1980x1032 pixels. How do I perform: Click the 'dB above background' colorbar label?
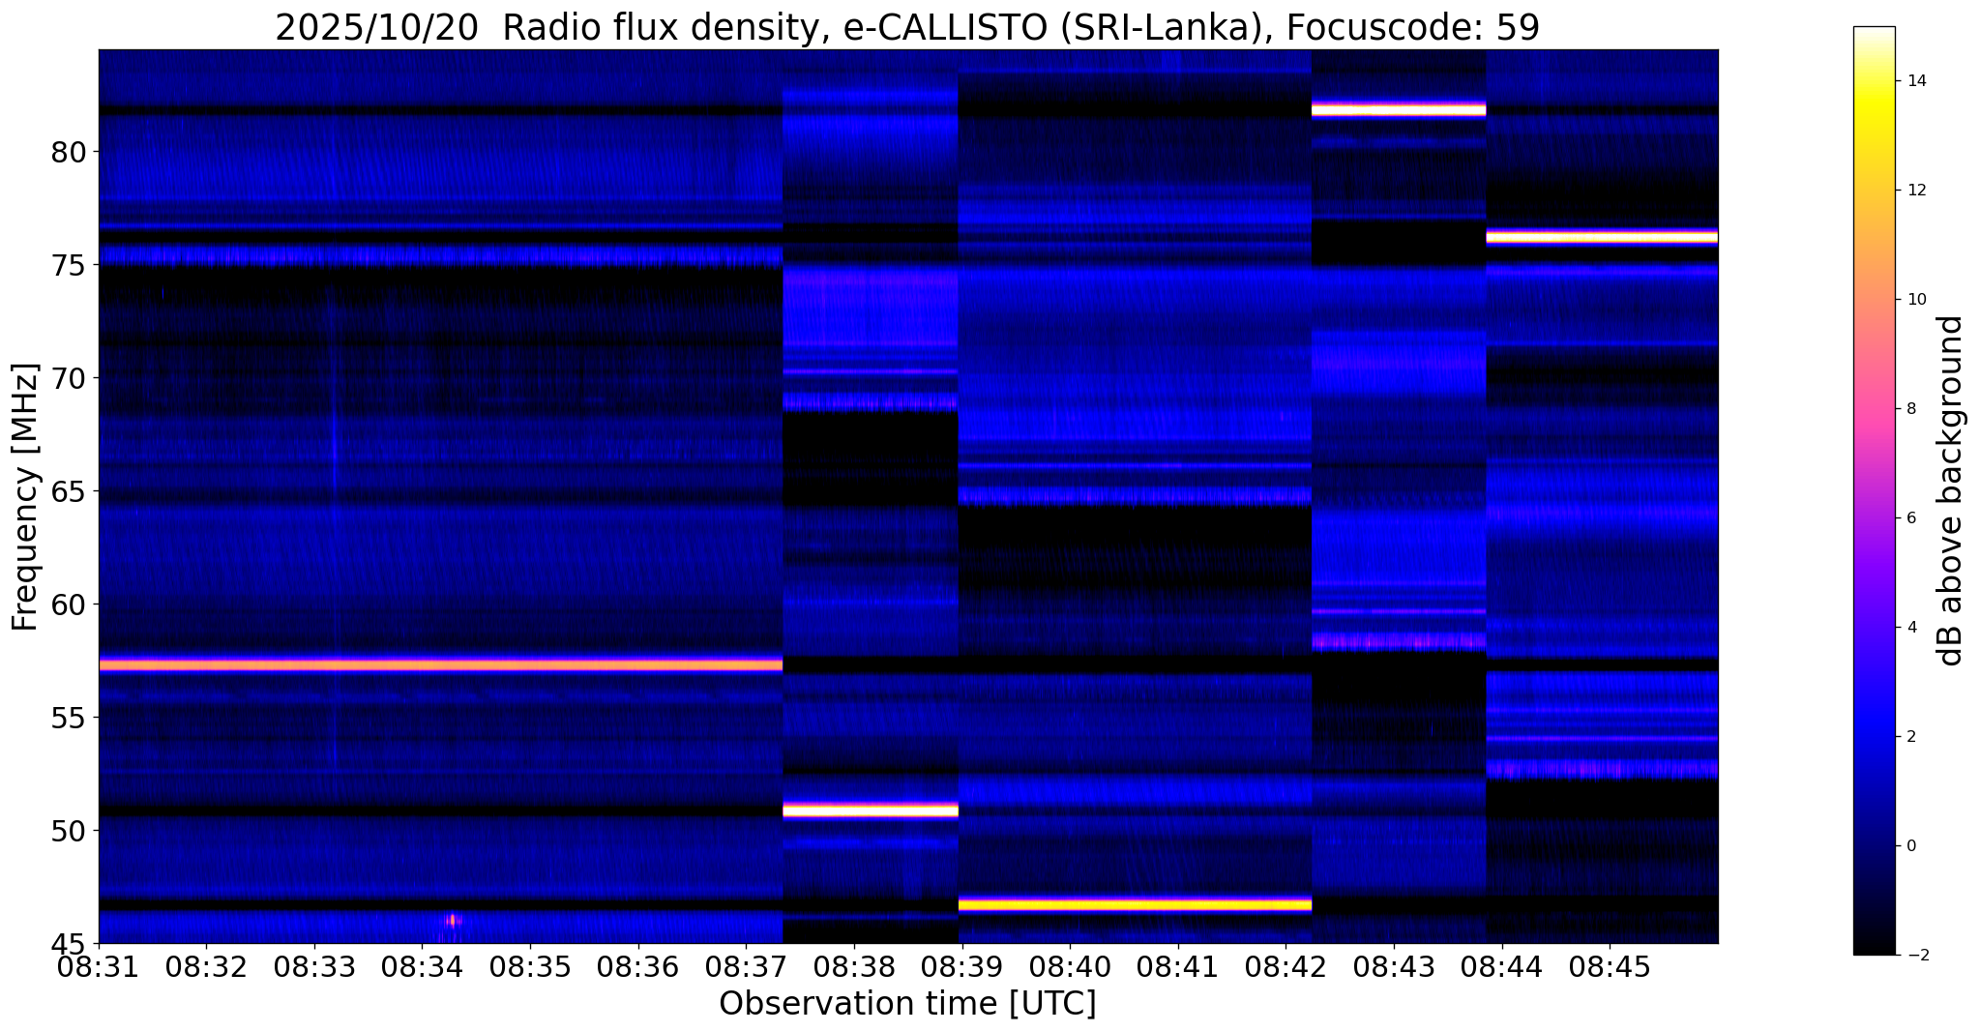[1951, 490]
